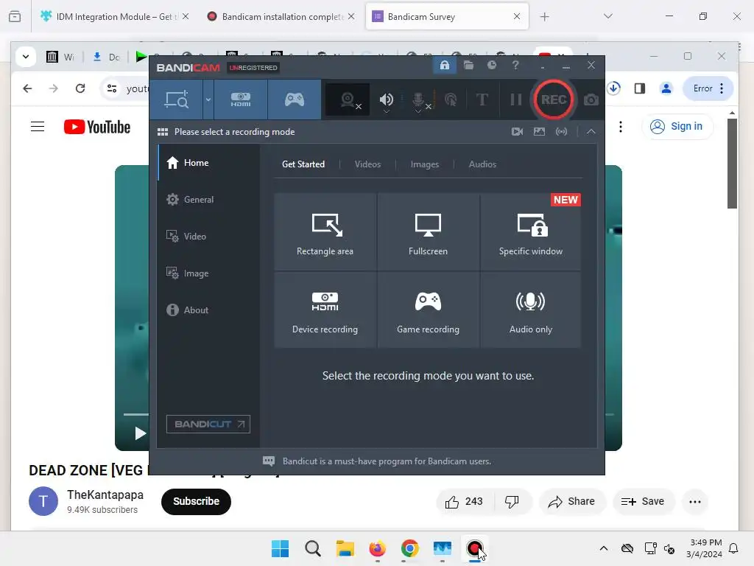Select the screen recording mode icon
754x566 pixels.
coord(176,99)
